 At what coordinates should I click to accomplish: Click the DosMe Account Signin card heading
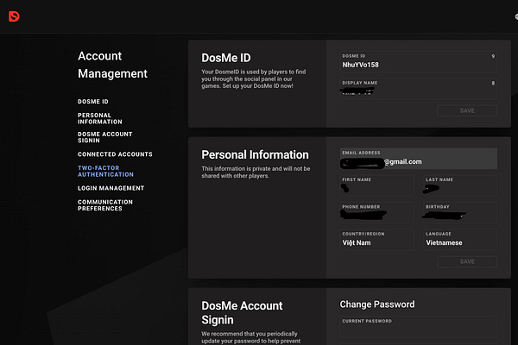point(242,312)
